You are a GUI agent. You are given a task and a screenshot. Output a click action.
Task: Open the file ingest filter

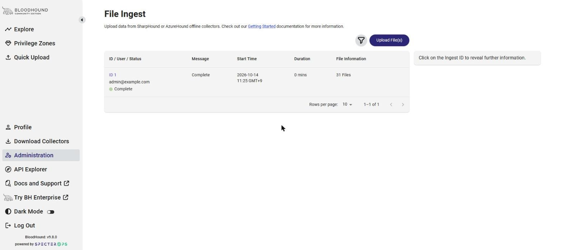pyautogui.click(x=361, y=40)
